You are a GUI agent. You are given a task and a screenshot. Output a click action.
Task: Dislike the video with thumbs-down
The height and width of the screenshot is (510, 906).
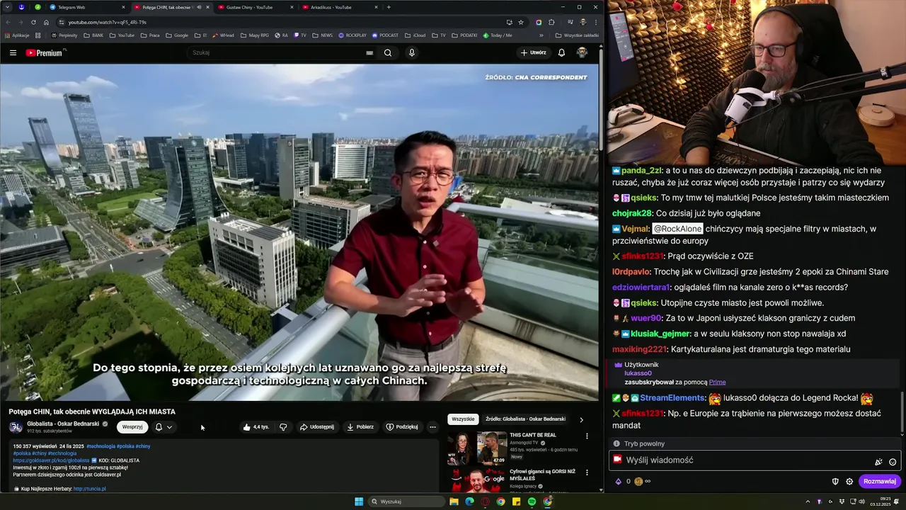coord(283,427)
